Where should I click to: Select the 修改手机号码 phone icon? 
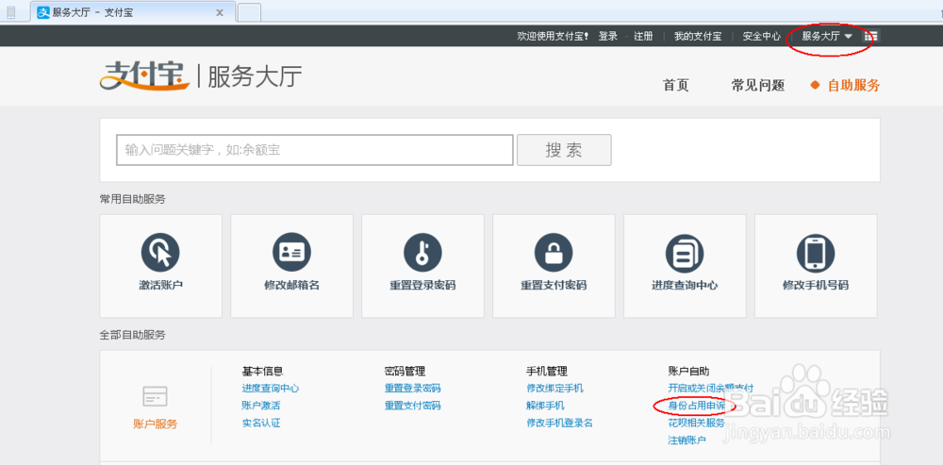[816, 252]
